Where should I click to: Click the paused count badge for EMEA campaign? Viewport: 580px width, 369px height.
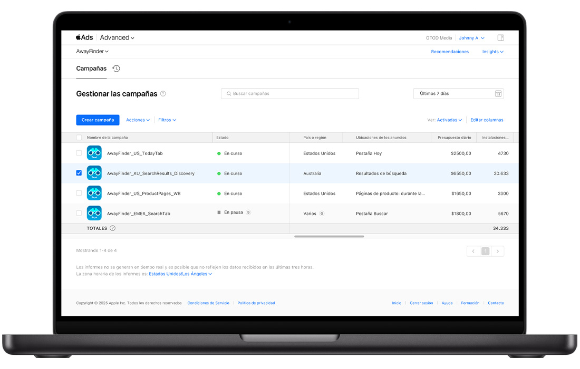pyautogui.click(x=248, y=213)
